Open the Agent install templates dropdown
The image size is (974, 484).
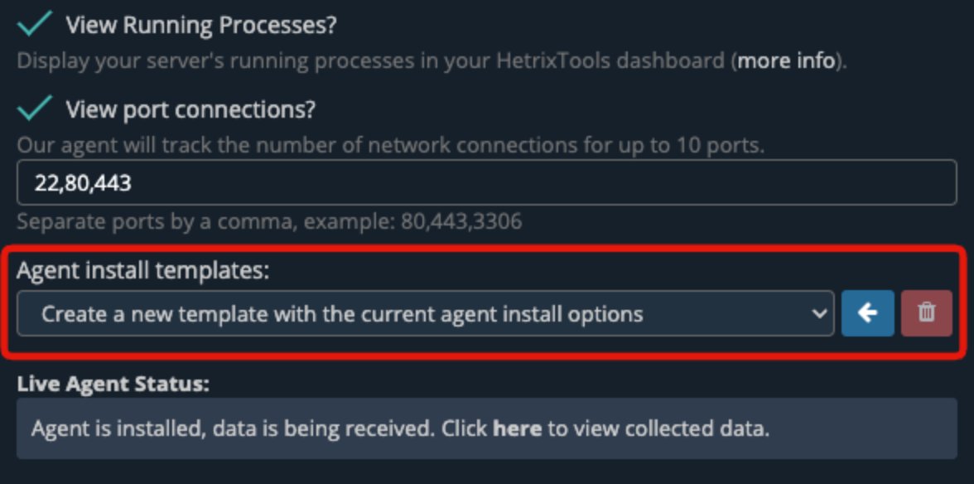click(424, 314)
